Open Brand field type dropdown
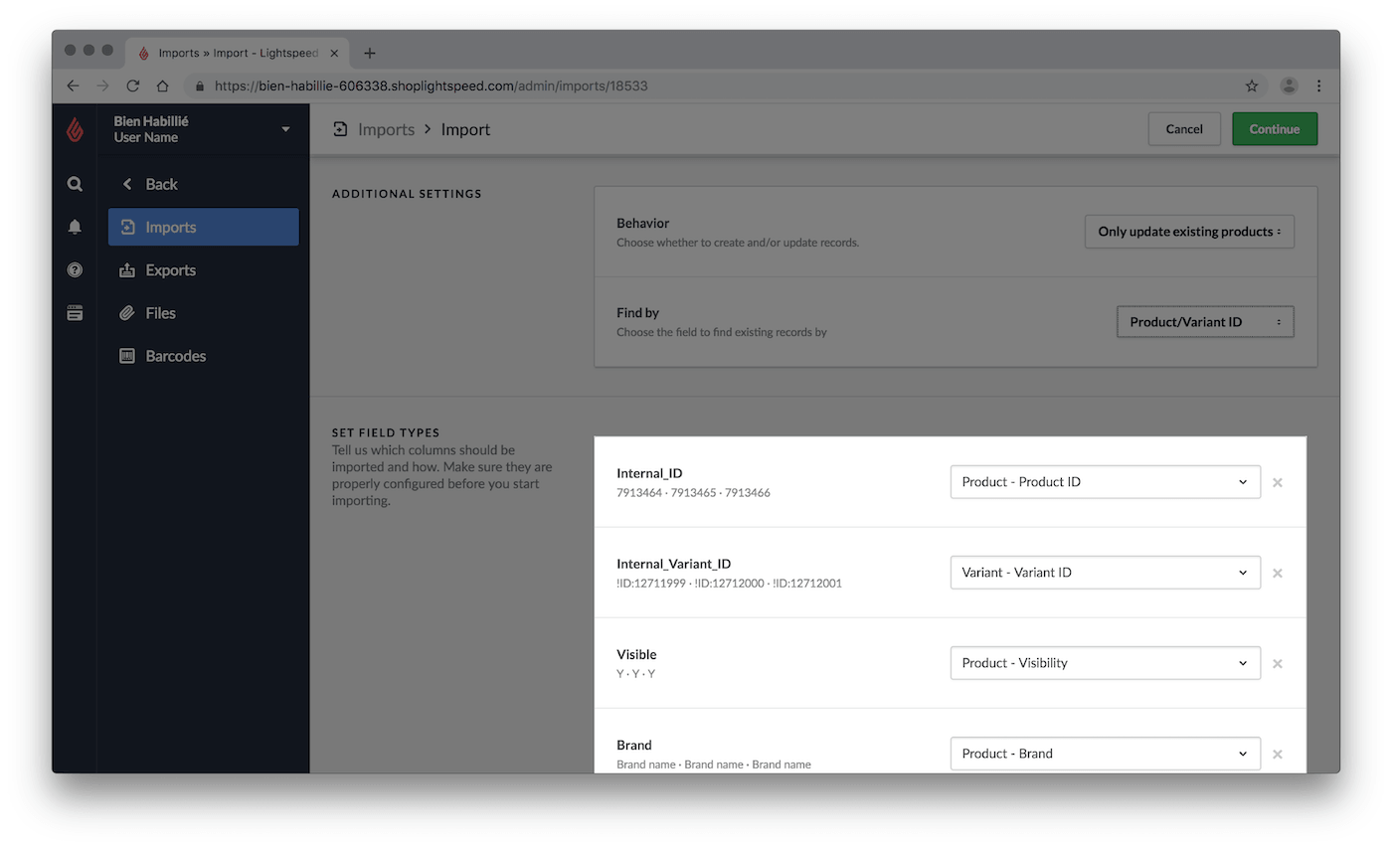The width and height of the screenshot is (1392, 848). pos(1106,754)
